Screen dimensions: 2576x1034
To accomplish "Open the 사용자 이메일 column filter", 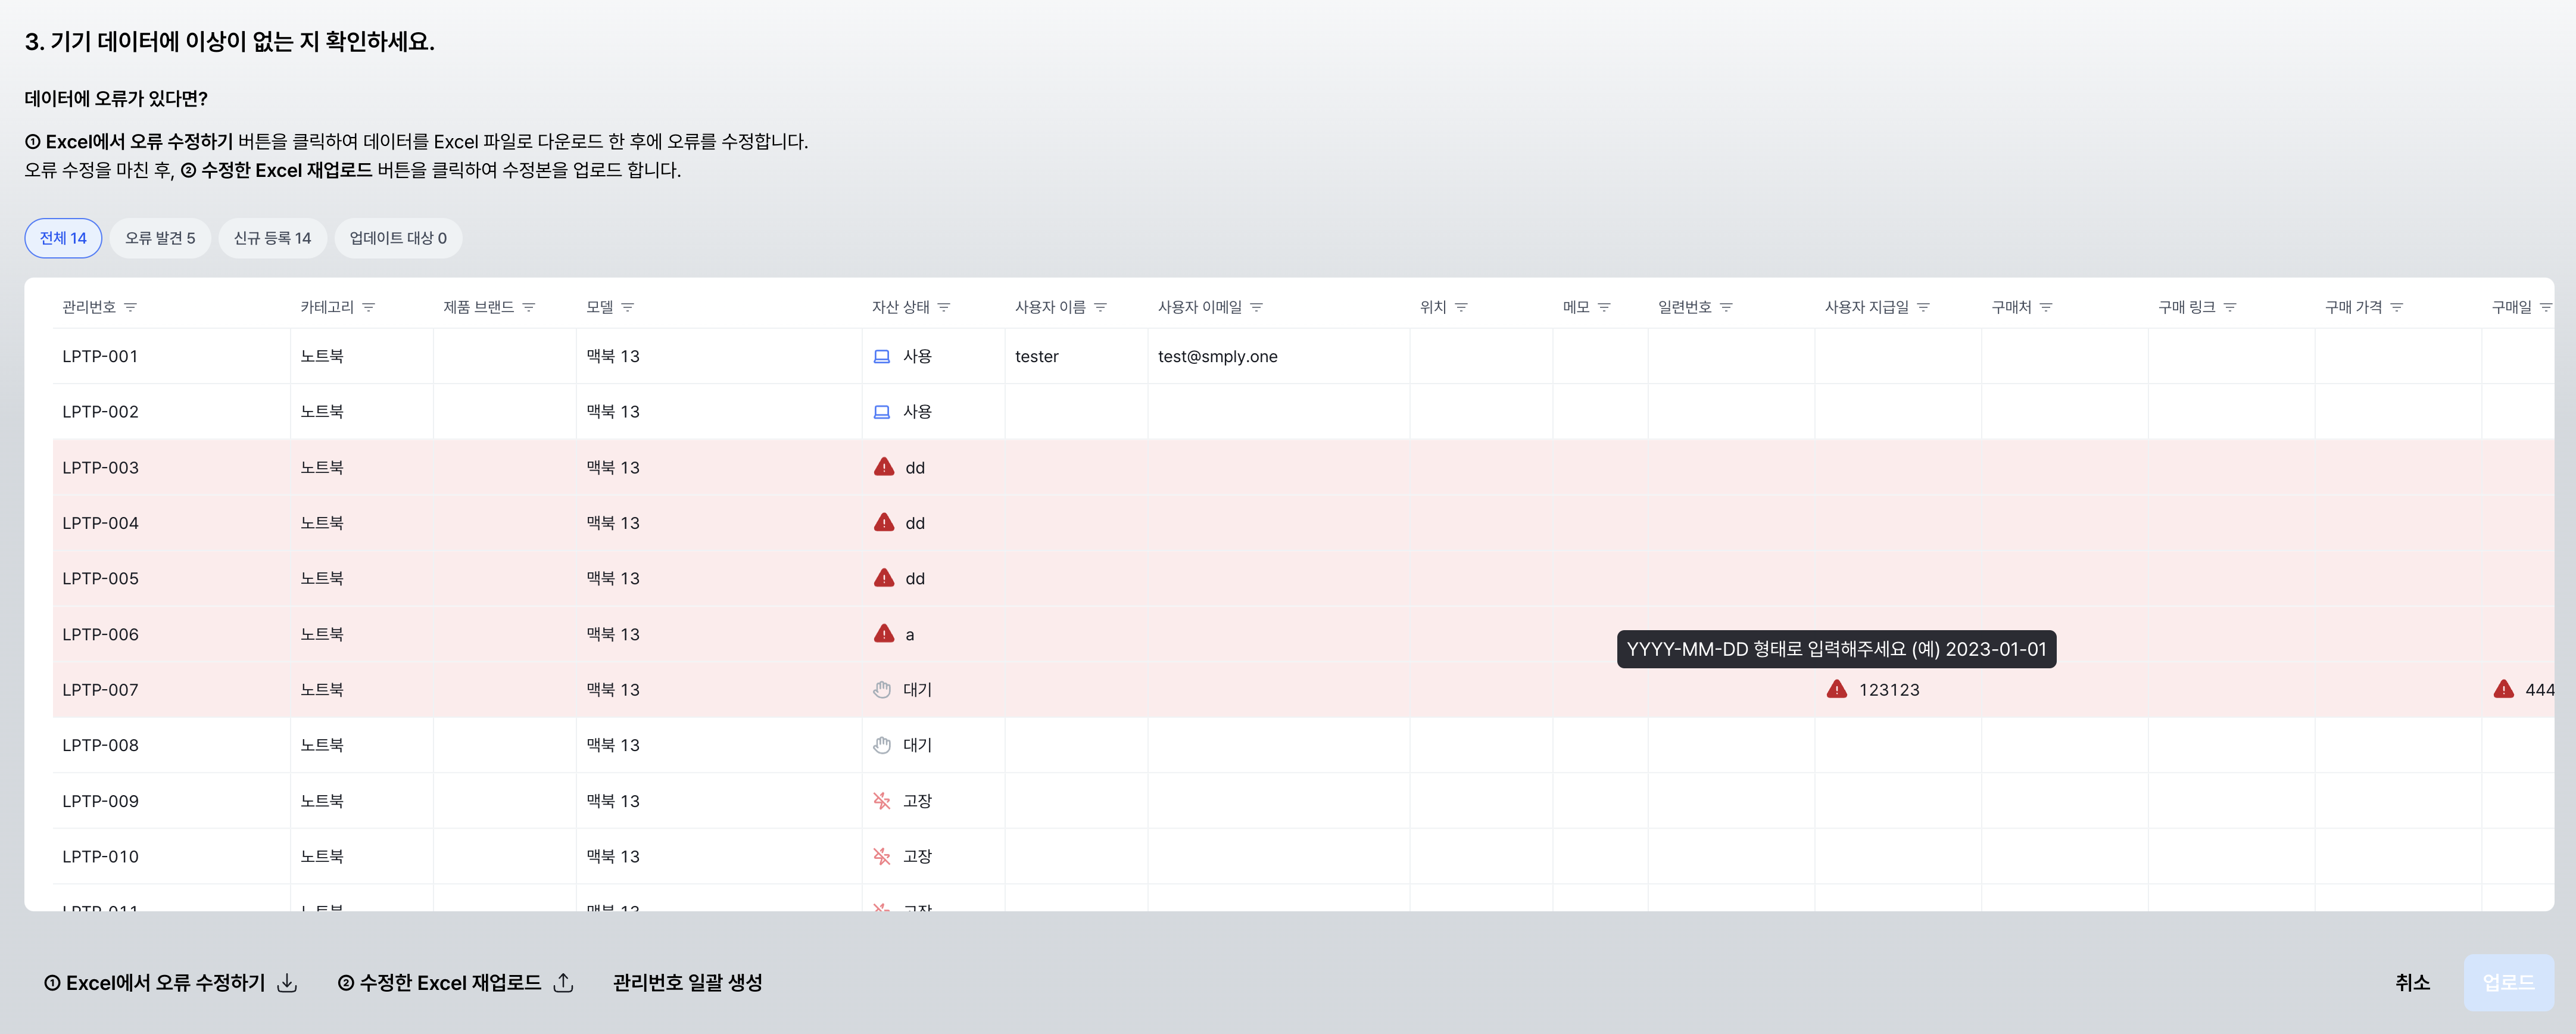I will [x=1257, y=307].
